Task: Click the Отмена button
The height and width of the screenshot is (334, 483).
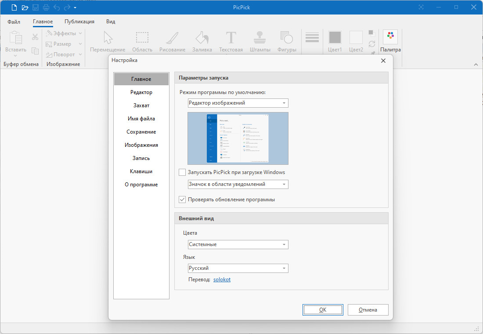Action: [x=368, y=310]
